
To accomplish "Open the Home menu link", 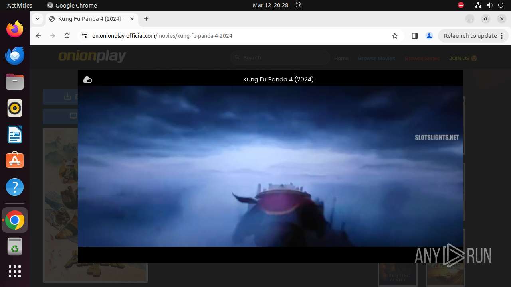I will (x=341, y=58).
